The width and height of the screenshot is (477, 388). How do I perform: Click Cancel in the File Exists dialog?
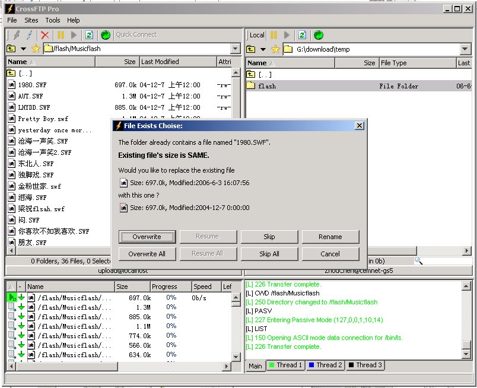pos(330,254)
